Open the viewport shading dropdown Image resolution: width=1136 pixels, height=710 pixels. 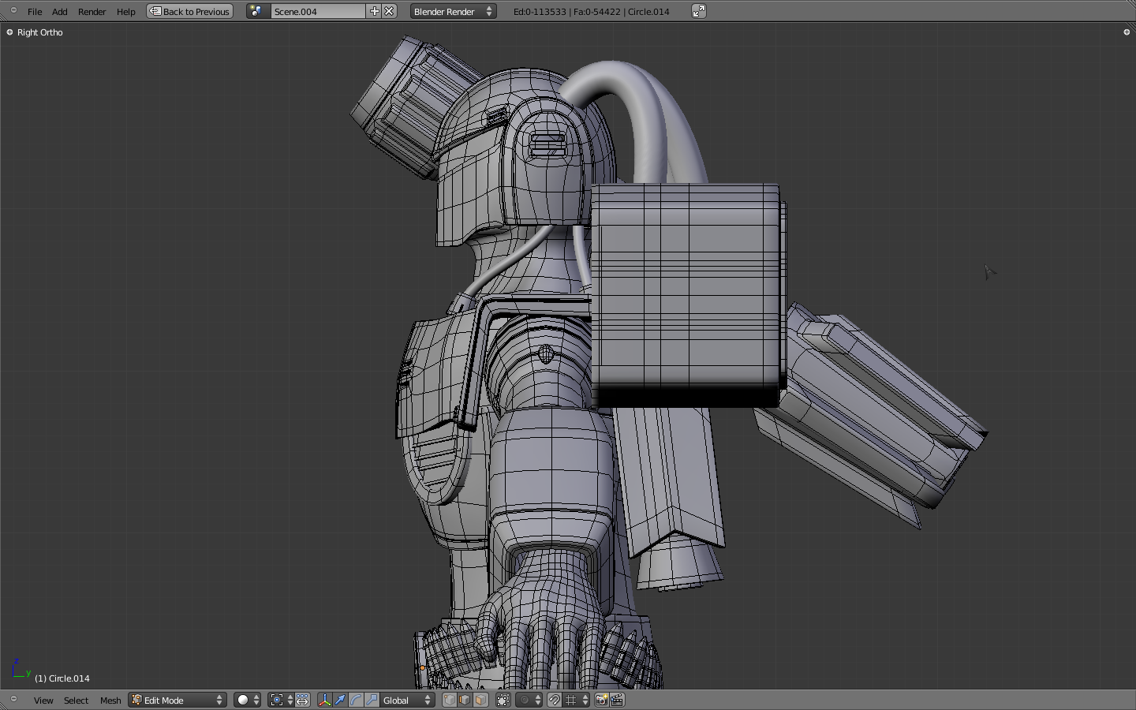(x=248, y=701)
